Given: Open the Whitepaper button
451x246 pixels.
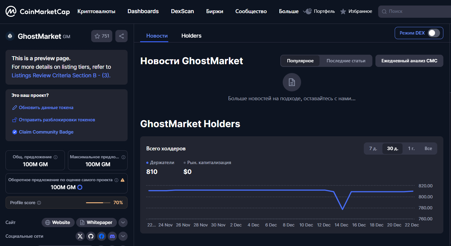Looking at the screenshot, I should pyautogui.click(x=96, y=222).
